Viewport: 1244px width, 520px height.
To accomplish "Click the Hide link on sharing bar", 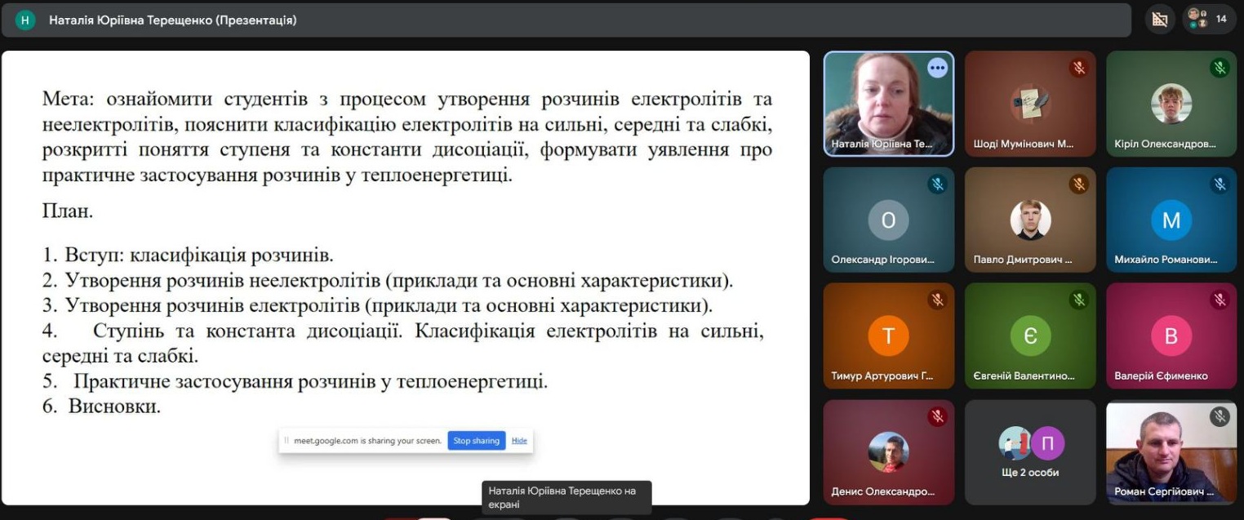I will click(519, 441).
